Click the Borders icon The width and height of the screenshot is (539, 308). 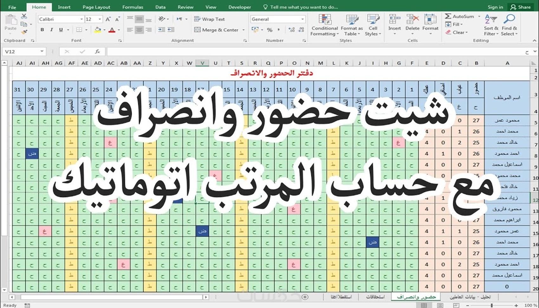point(79,30)
